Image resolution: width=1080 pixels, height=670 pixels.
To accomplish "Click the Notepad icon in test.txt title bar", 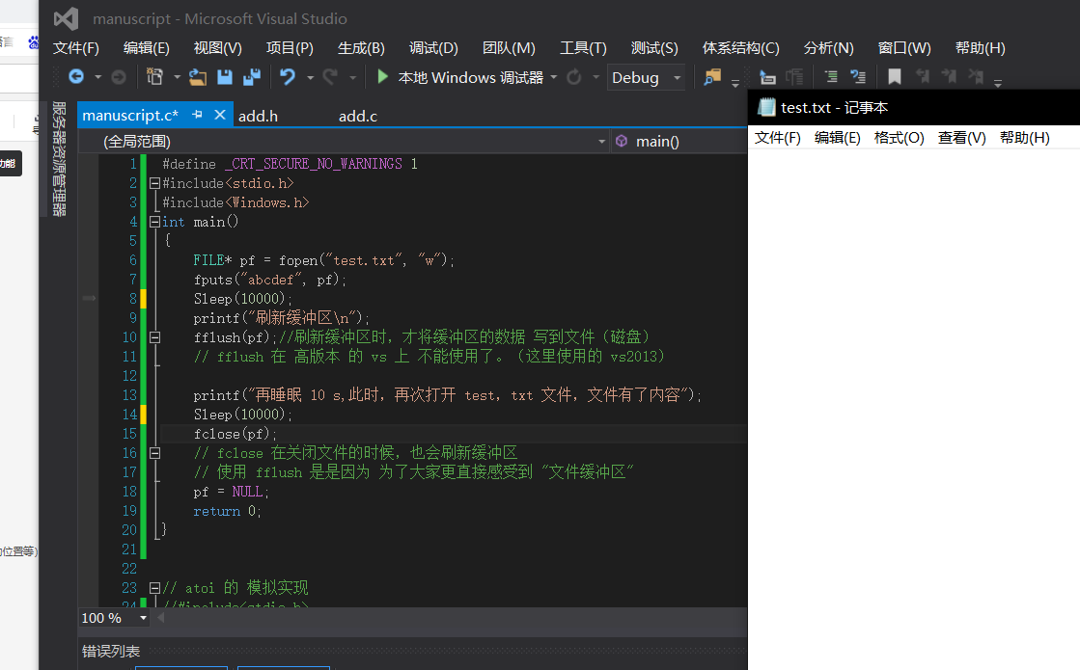I will point(766,107).
